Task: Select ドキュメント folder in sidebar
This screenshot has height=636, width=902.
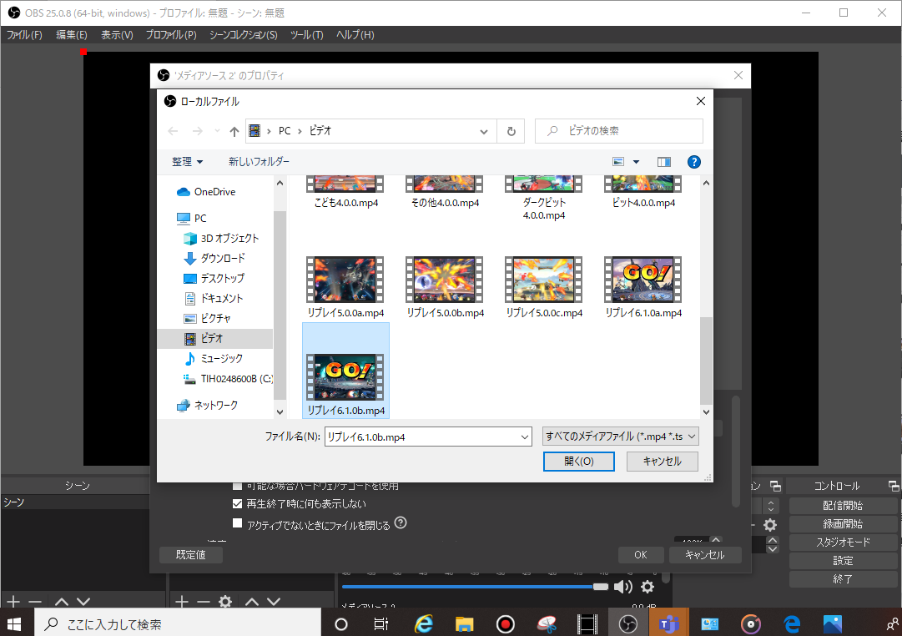Action: coord(214,298)
